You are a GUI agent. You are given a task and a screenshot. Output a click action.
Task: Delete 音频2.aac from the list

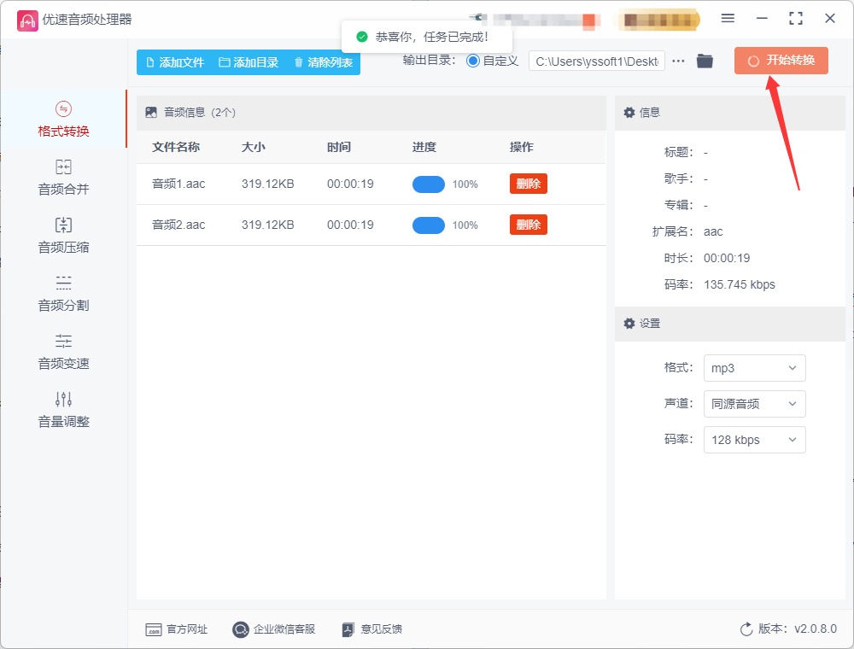point(529,225)
